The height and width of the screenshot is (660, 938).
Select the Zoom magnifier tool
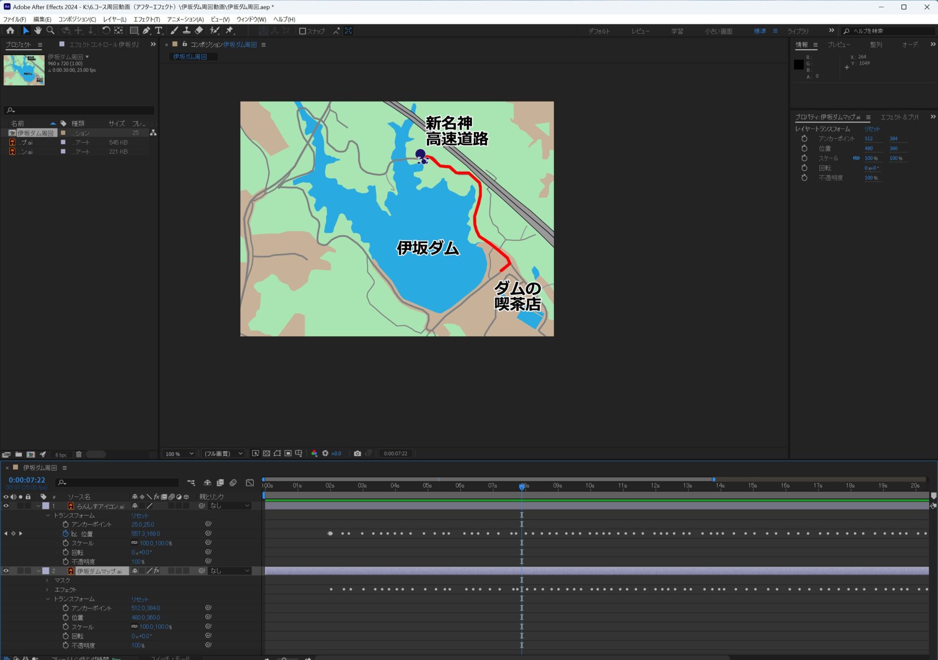pos(50,31)
